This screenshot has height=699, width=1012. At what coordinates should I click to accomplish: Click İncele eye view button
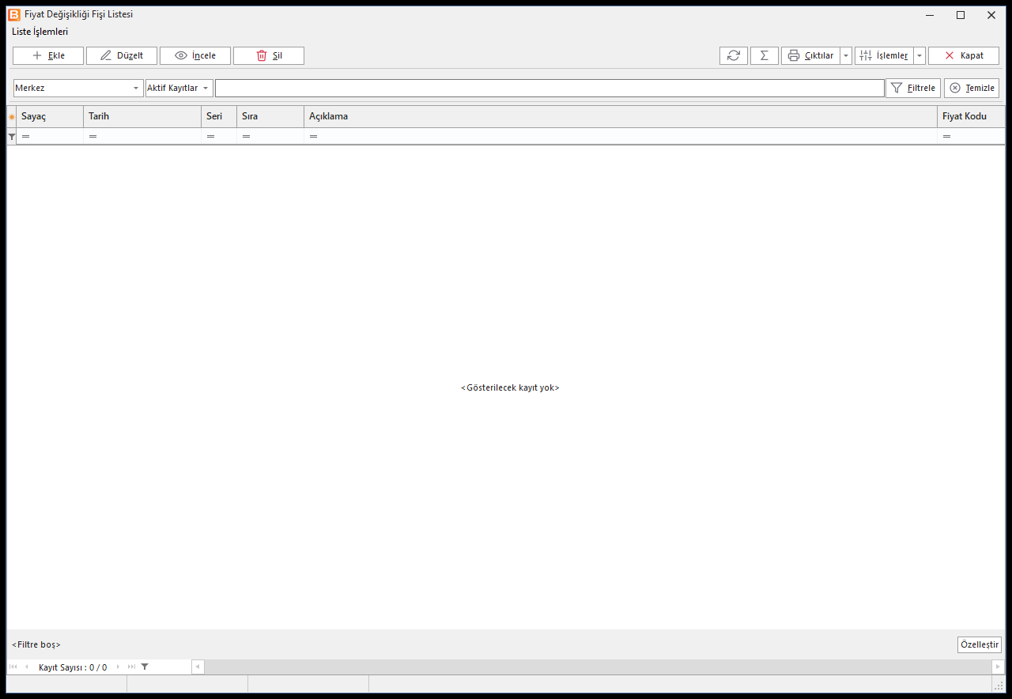click(195, 55)
